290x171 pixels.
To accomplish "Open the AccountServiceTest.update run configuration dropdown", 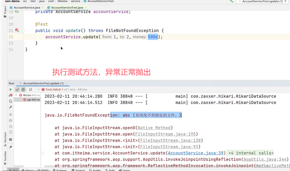I will 263,1.
